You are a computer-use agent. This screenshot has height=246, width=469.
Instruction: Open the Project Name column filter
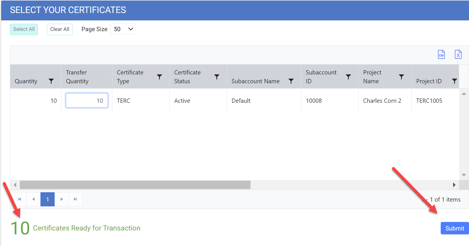401,77
